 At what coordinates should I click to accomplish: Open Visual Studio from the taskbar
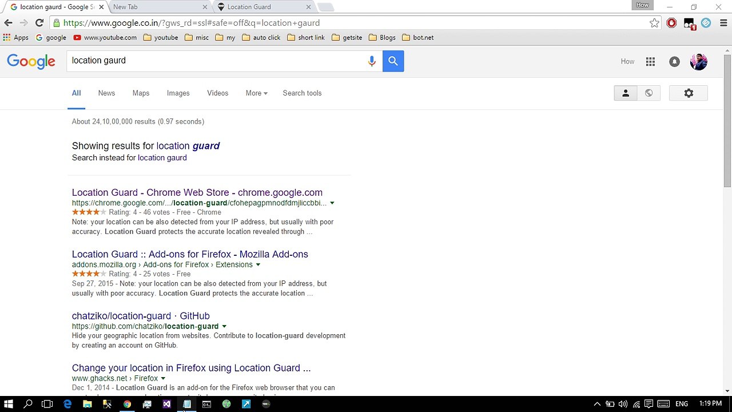coord(166,404)
